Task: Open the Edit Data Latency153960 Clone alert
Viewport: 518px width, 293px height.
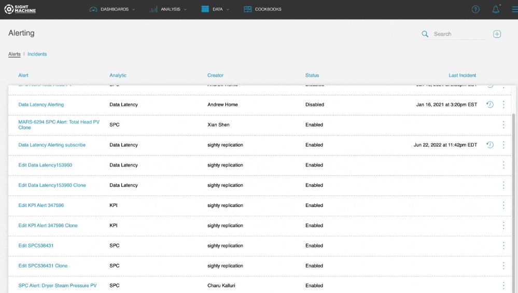Action: coord(52,185)
